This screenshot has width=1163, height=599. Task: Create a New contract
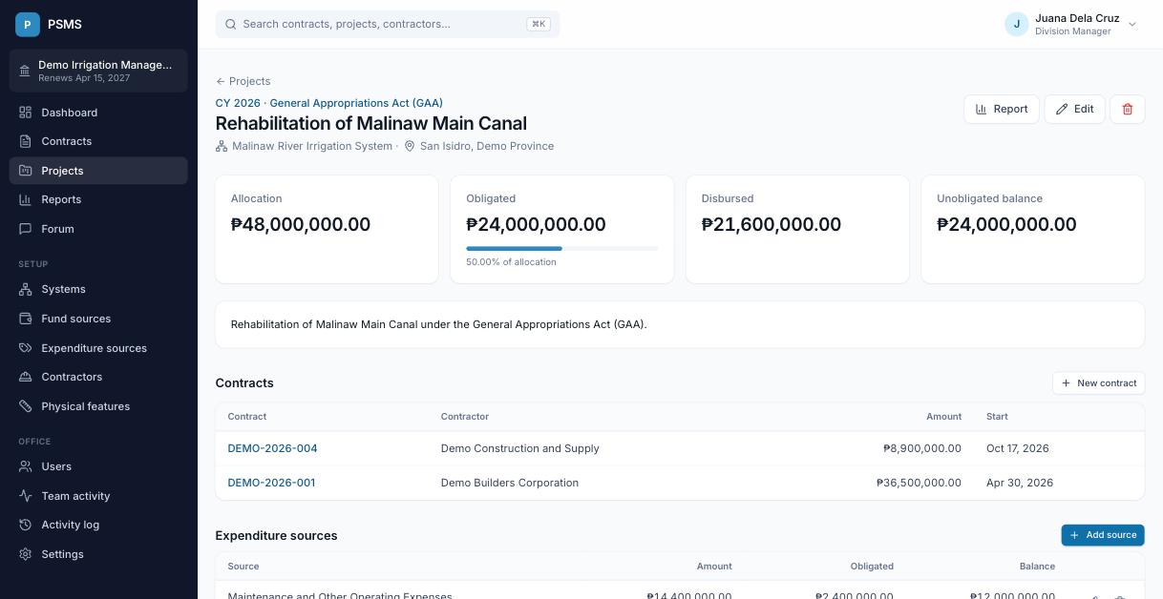coord(1098,383)
